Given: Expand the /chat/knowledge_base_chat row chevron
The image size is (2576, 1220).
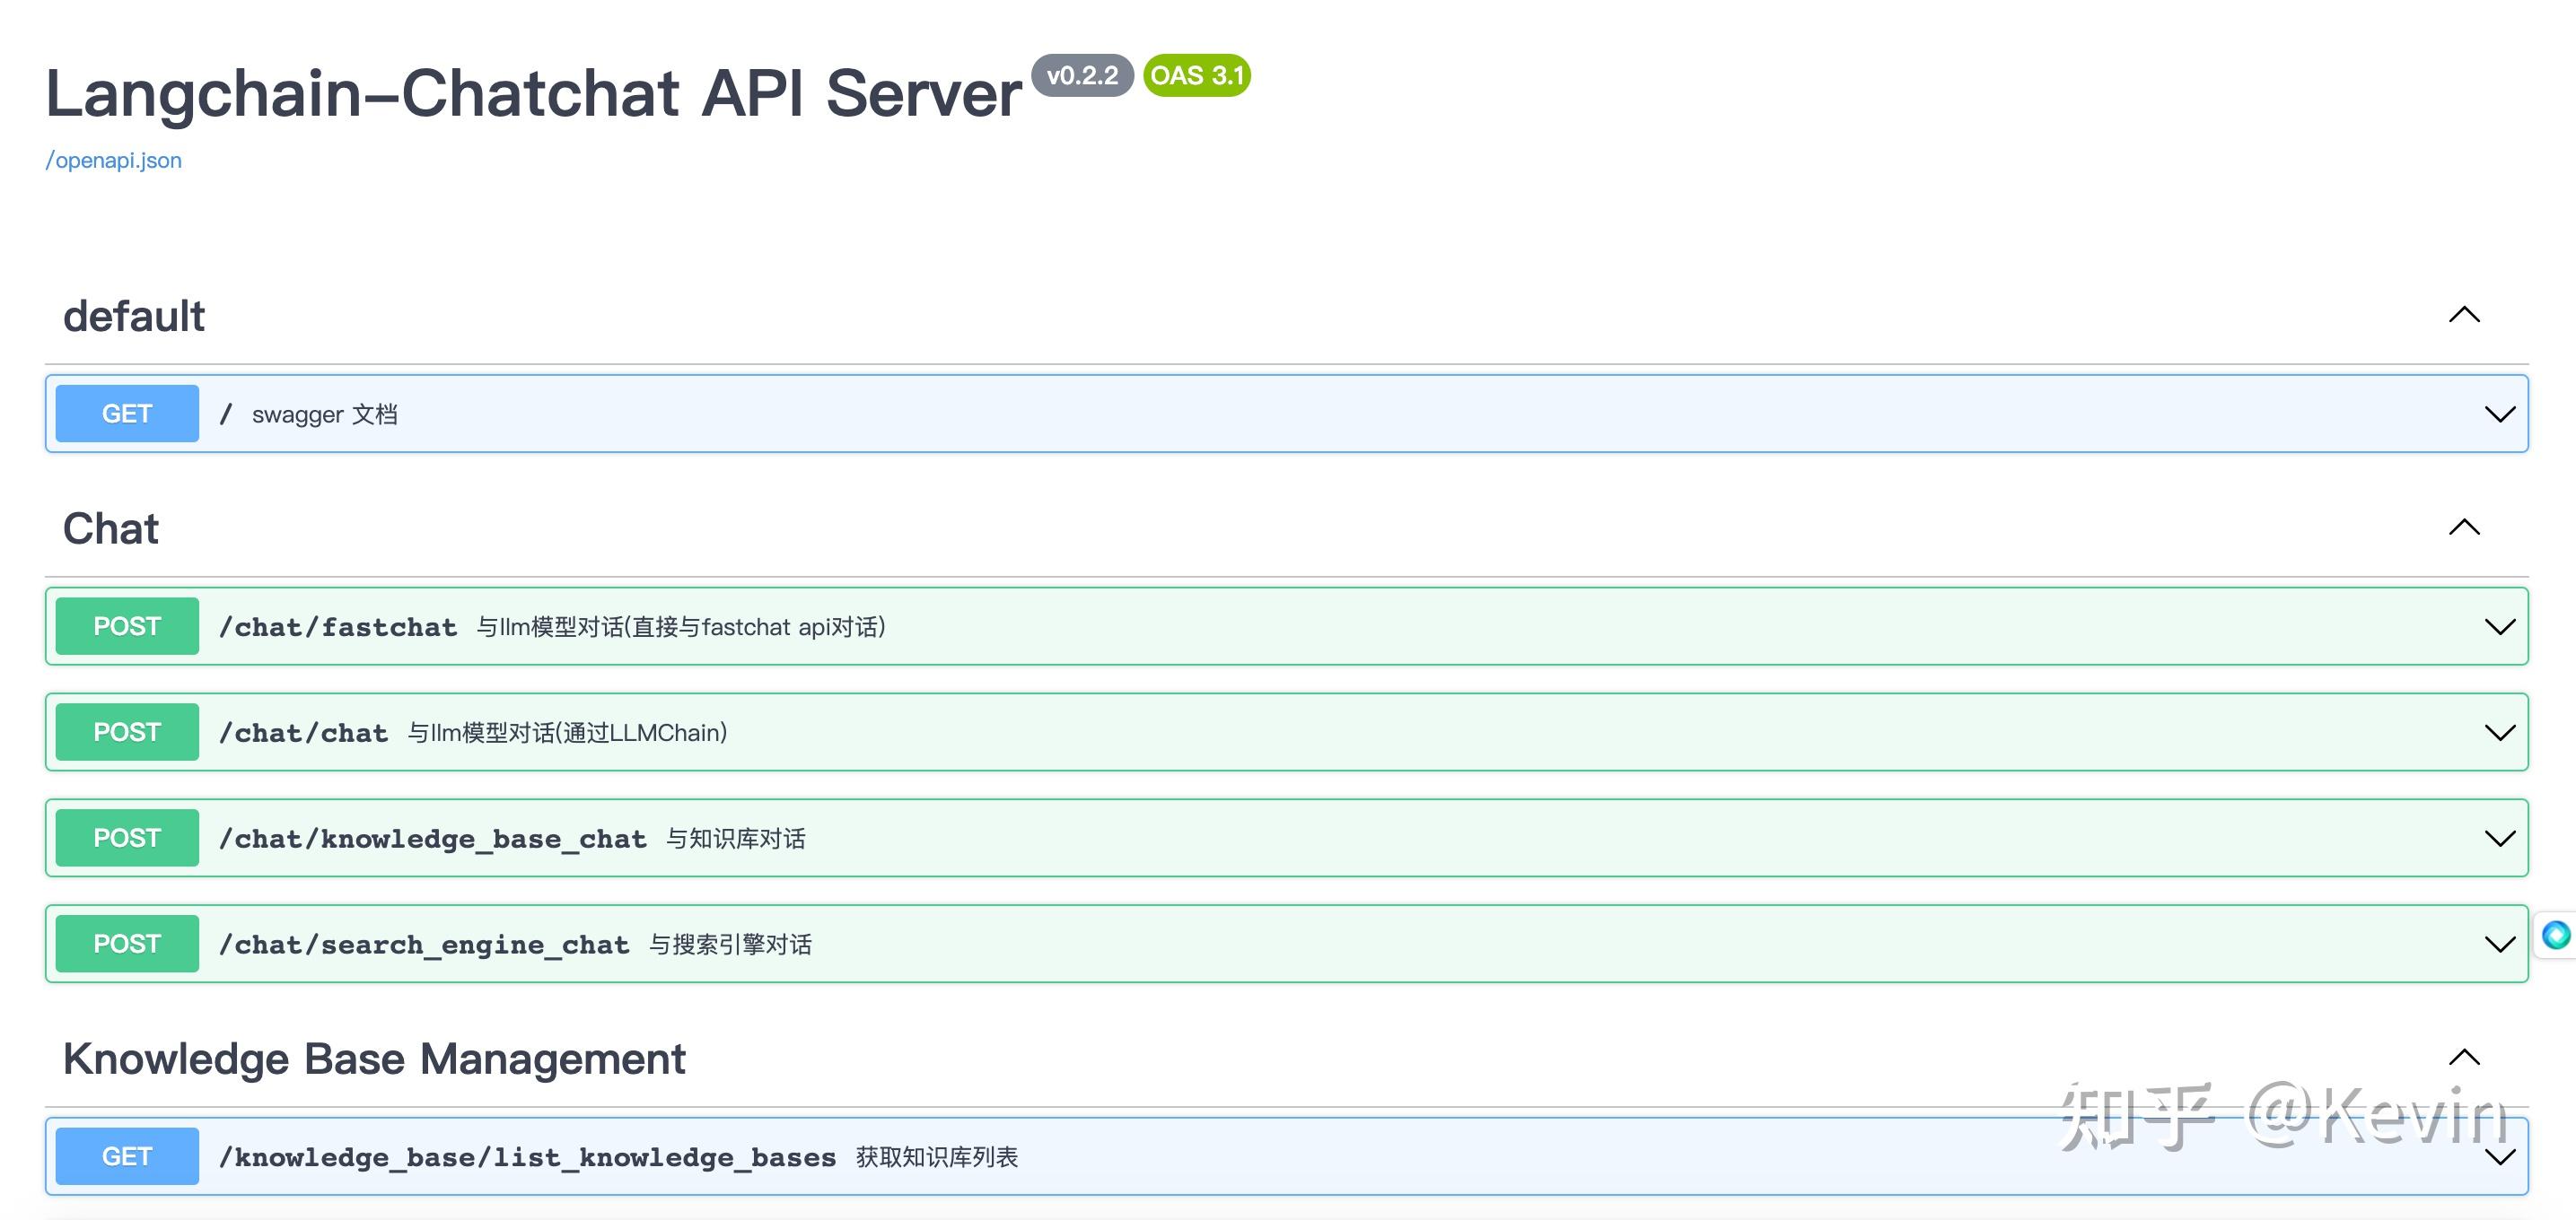Looking at the screenshot, I should (x=2499, y=840).
